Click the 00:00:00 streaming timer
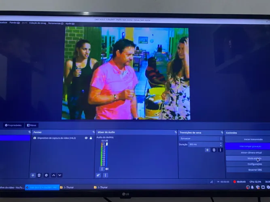 [225, 182]
